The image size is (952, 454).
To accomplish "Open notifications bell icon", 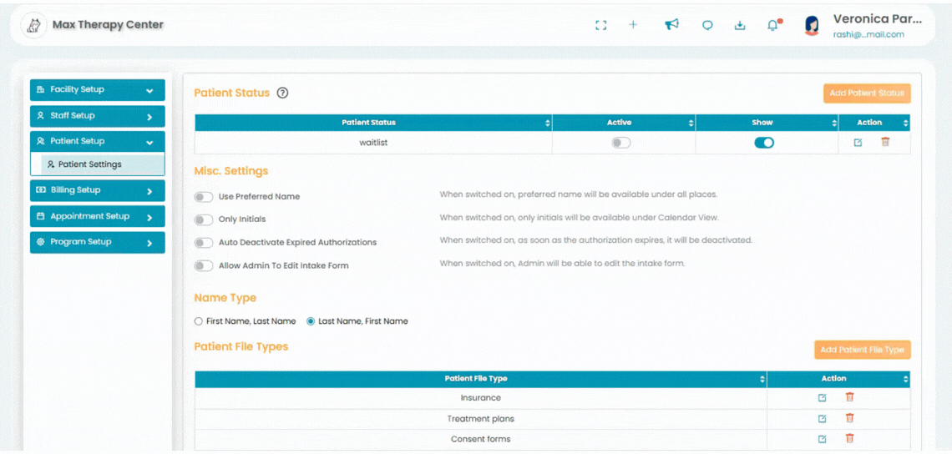I will (773, 25).
